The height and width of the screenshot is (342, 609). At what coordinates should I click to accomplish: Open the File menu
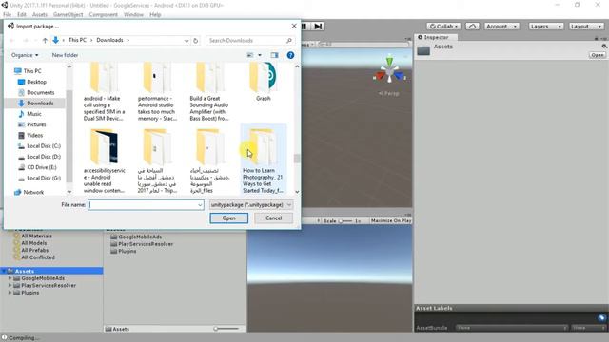coord(7,15)
